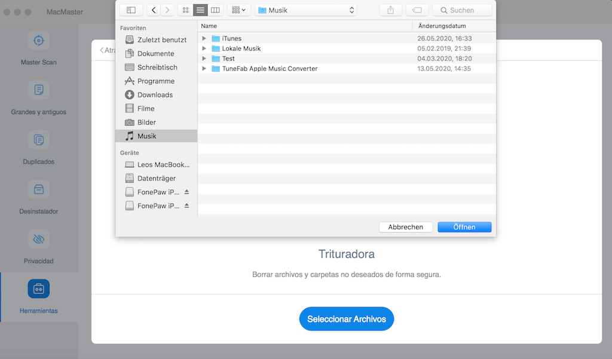Select the iTunes folder icon
Image resolution: width=612 pixels, height=359 pixels.
pyautogui.click(x=216, y=38)
